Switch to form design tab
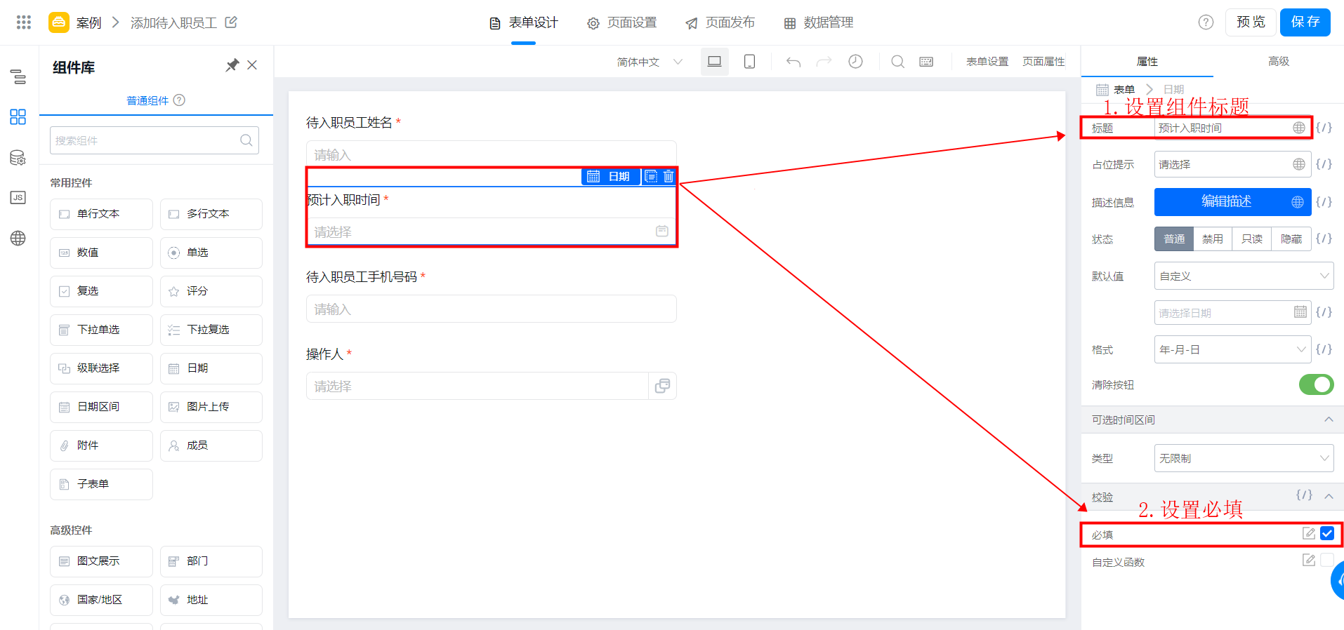 (524, 22)
